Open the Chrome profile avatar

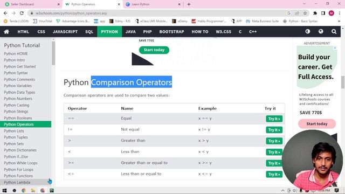pos(332,13)
